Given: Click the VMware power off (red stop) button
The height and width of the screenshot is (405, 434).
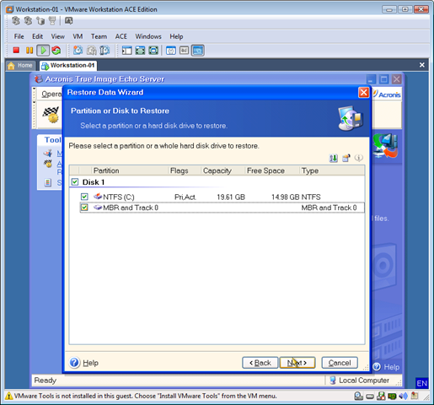Looking at the screenshot, I should pyautogui.click(x=16, y=51).
